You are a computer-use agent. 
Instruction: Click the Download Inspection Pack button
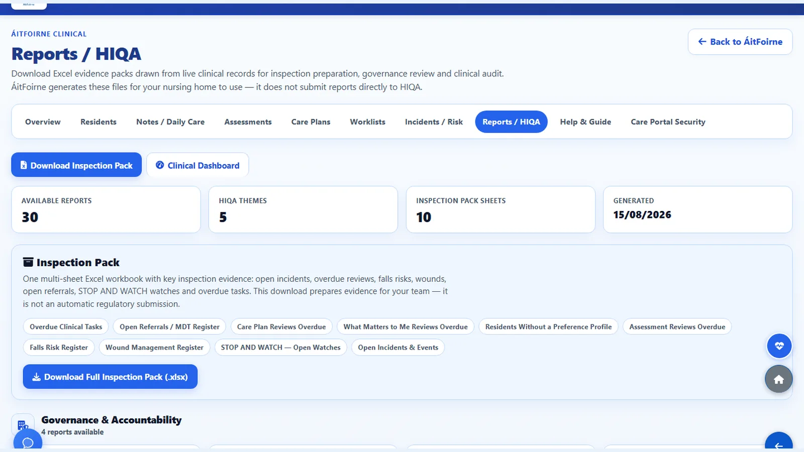click(x=76, y=165)
